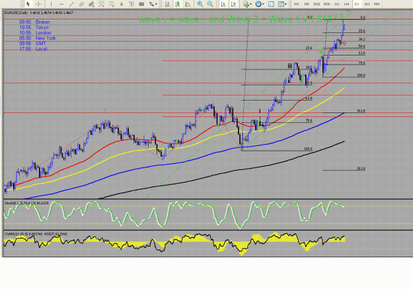Click the Templates icon

281,4
